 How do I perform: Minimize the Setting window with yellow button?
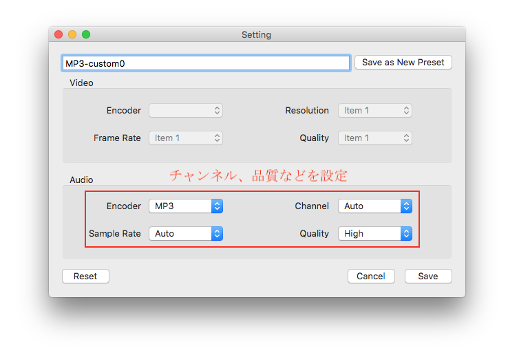(72, 34)
